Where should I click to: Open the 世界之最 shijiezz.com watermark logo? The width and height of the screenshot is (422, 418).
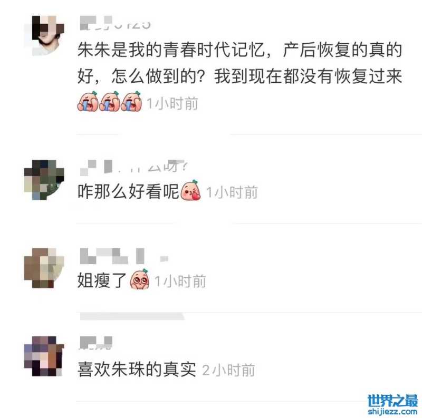point(392,404)
